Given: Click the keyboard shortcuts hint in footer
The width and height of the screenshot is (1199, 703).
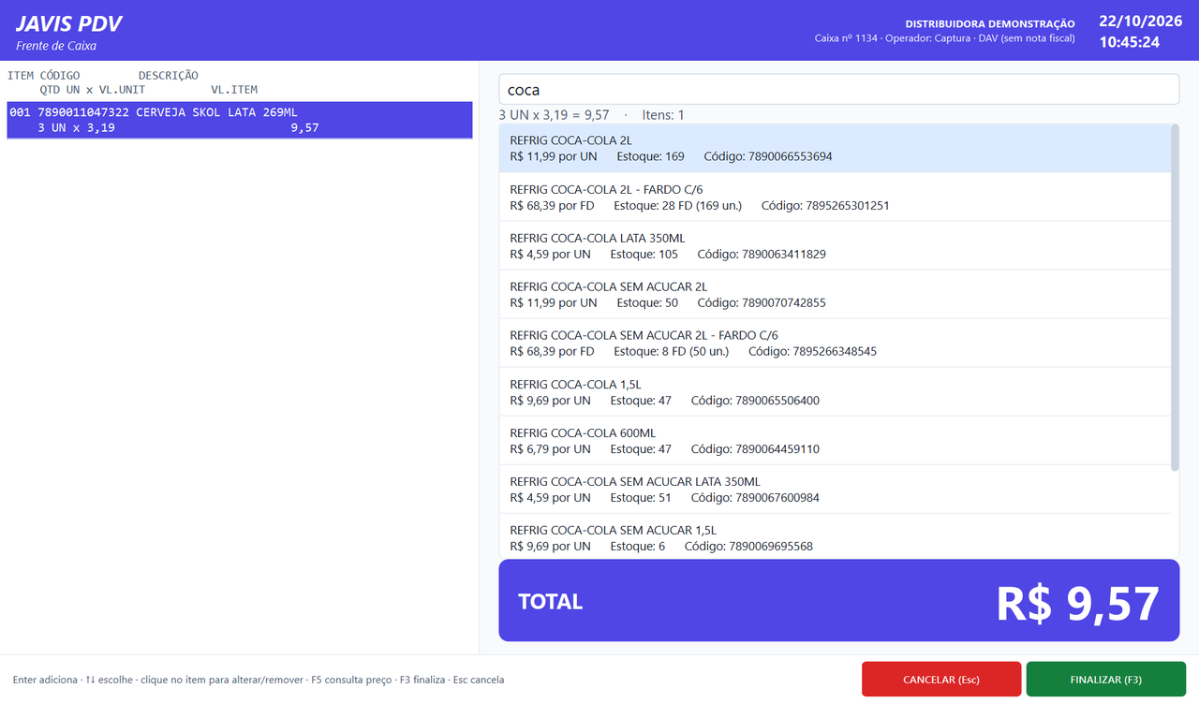Looking at the screenshot, I should pyautogui.click(x=259, y=680).
